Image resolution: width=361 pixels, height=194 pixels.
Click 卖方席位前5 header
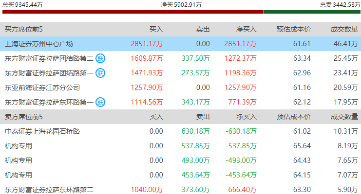(x=24, y=117)
